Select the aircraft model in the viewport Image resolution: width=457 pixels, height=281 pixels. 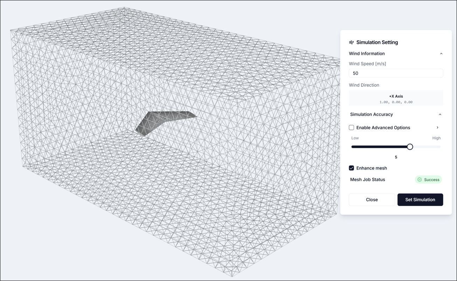pyautogui.click(x=165, y=122)
